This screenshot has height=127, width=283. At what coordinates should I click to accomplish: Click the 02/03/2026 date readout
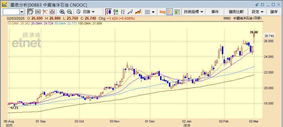tap(16, 18)
